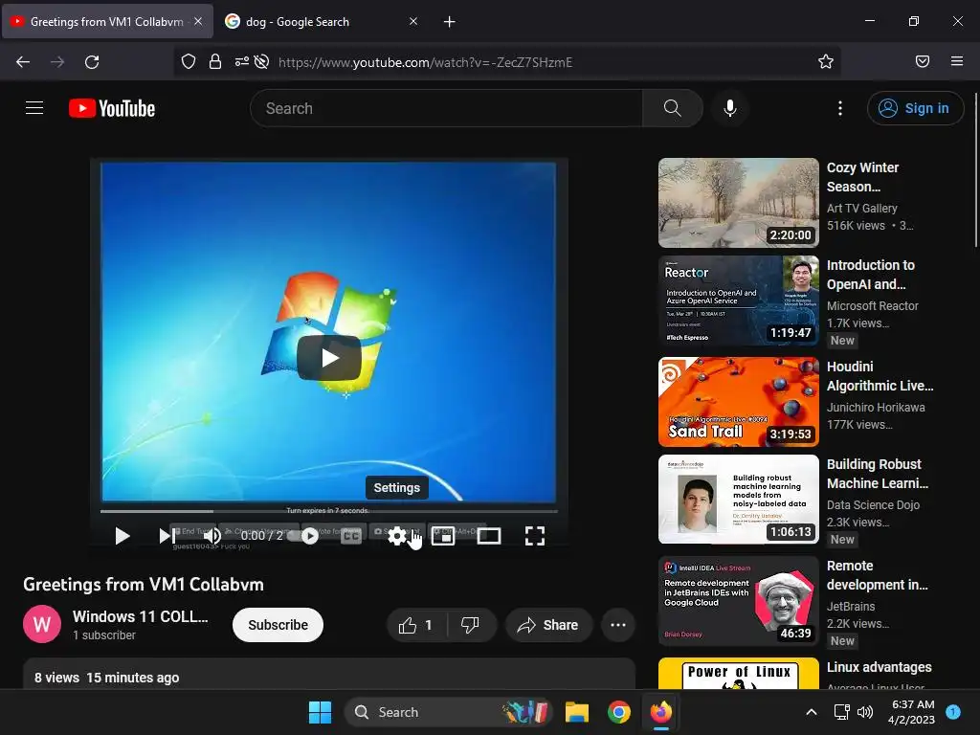Open taskbar volume speaker icon

[865, 712]
